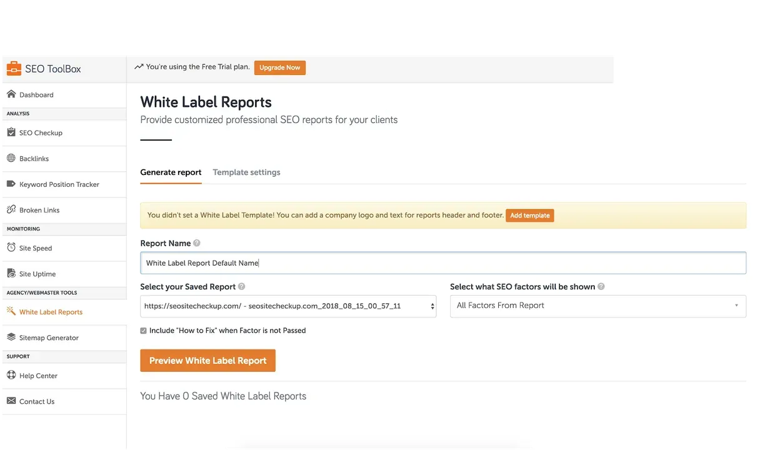The width and height of the screenshot is (760, 475).
Task: Open the saved report dropdown
Action: pos(288,306)
